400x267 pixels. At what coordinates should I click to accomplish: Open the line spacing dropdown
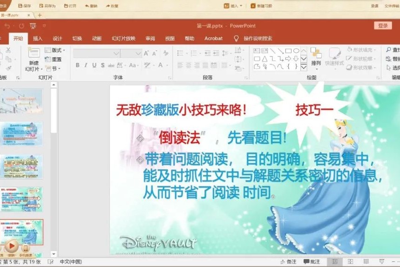[x=226, y=53]
